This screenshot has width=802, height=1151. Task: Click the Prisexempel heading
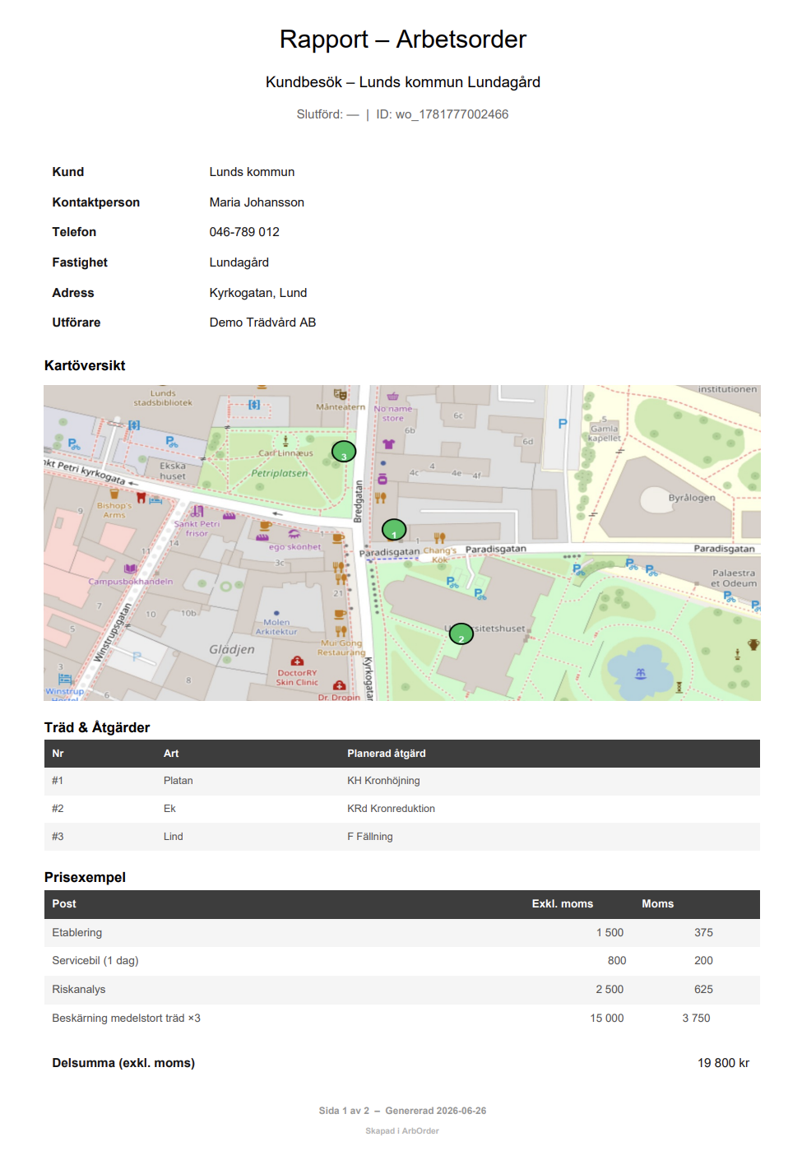(85, 877)
